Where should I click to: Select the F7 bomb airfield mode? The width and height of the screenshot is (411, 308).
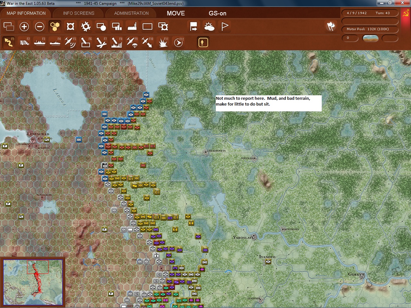(101, 42)
